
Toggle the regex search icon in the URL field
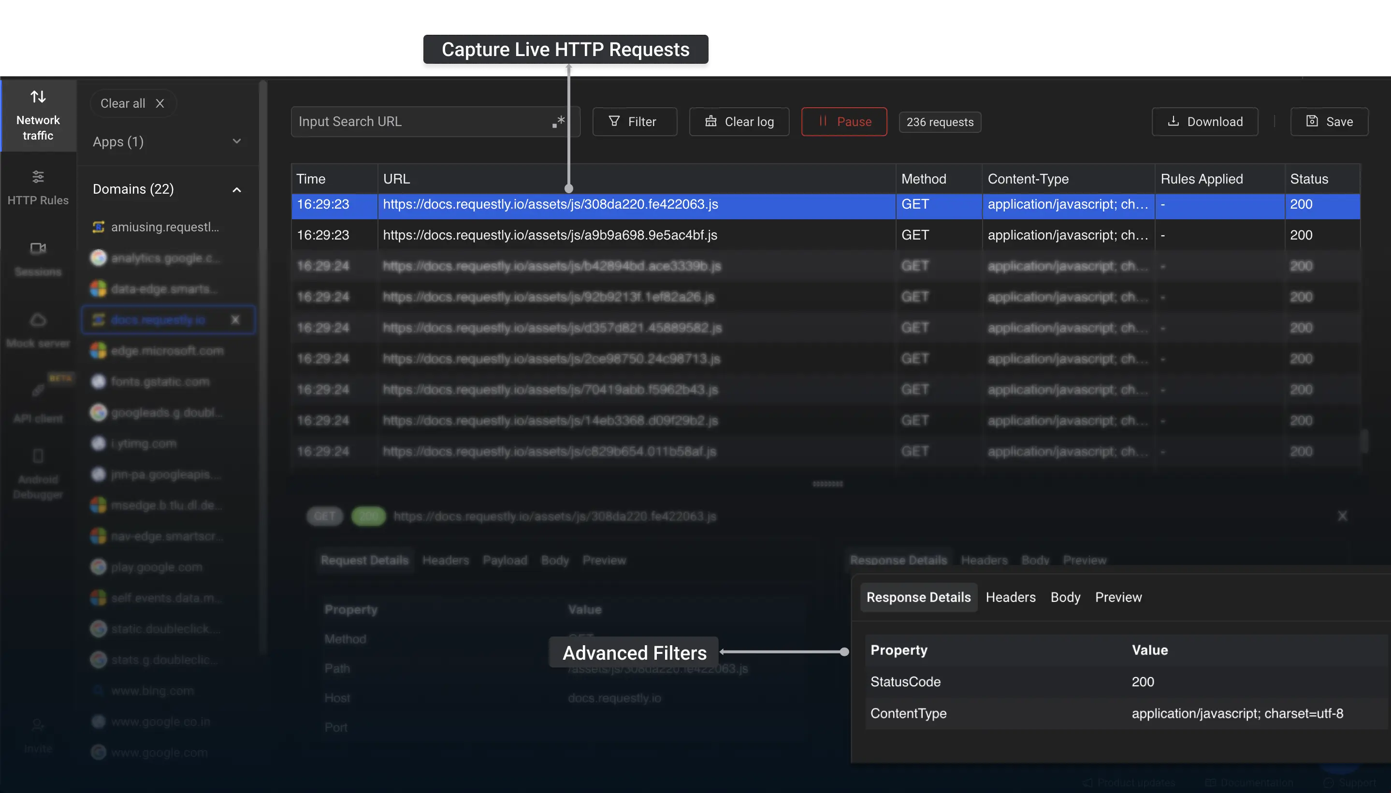(558, 121)
